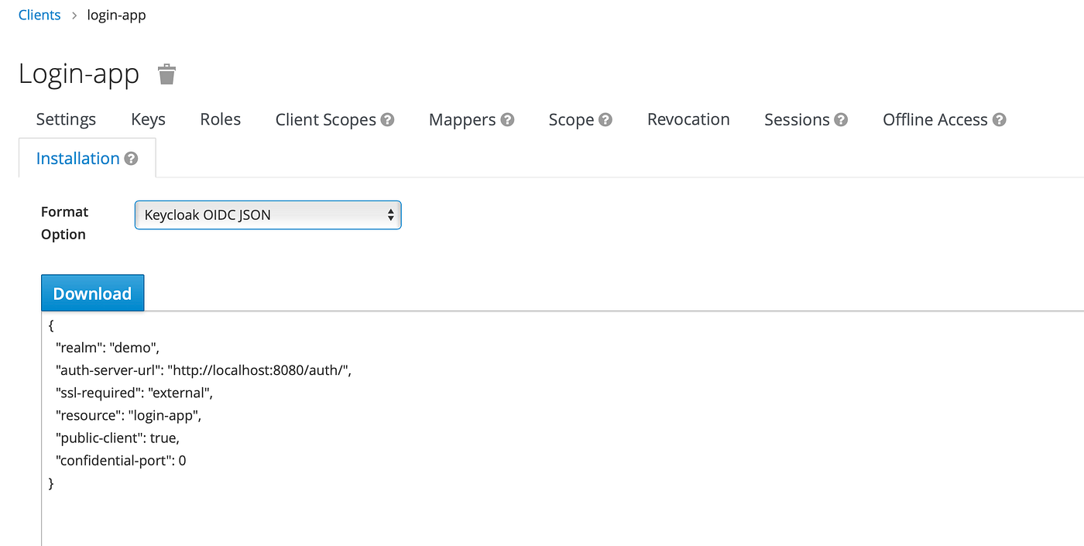Click help icon next to Client Scopes

[x=388, y=120]
